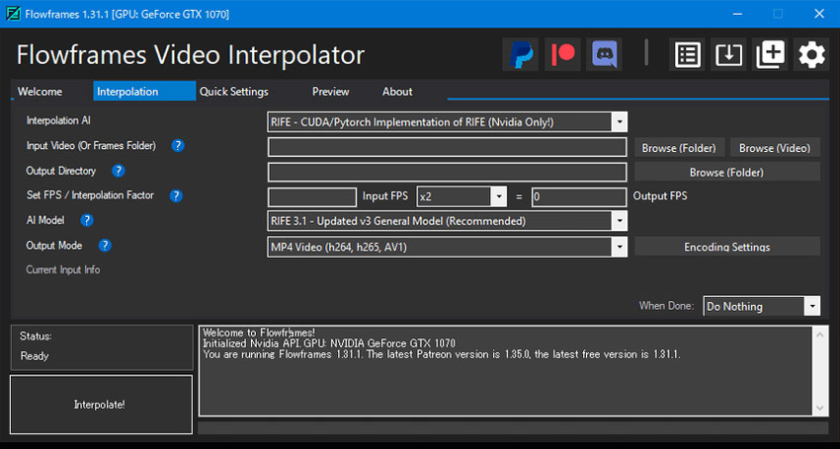The height and width of the screenshot is (449, 840).
Task: Minimize the Flowframes window
Action: pos(737,14)
